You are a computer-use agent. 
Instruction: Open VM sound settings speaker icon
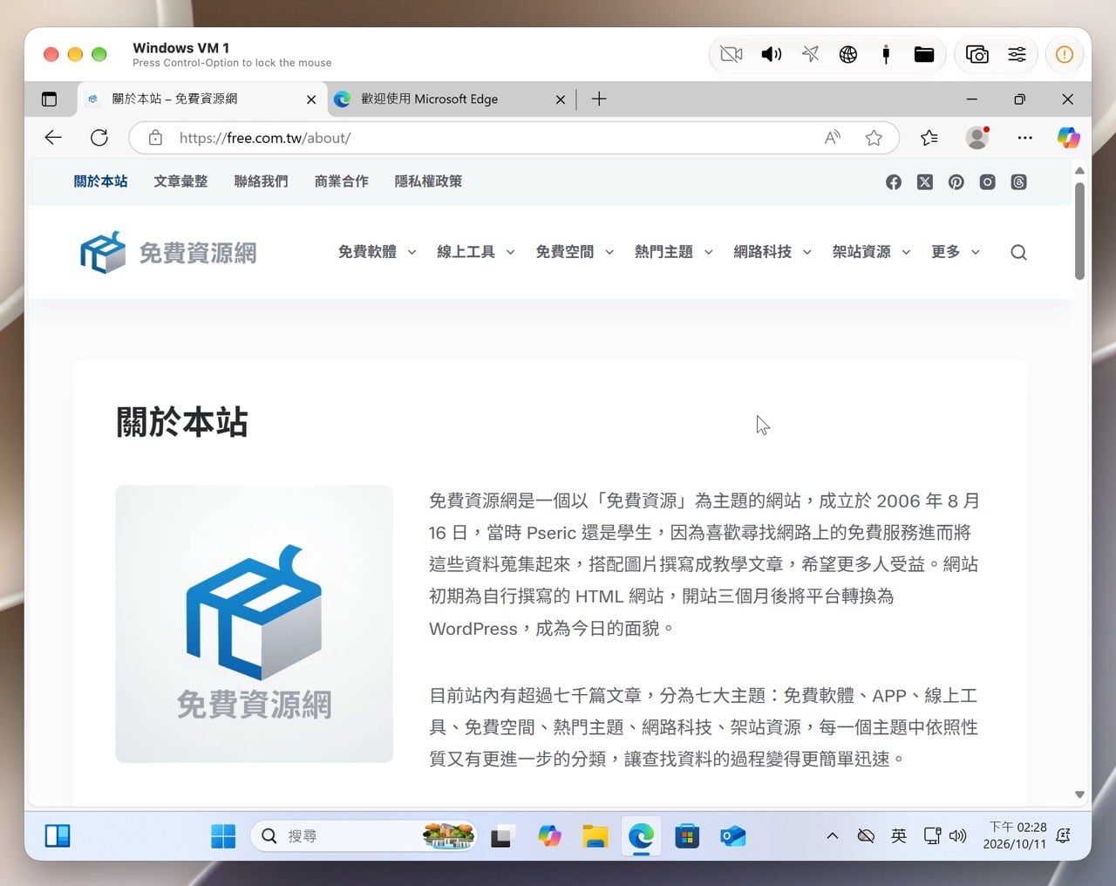pyautogui.click(x=772, y=55)
